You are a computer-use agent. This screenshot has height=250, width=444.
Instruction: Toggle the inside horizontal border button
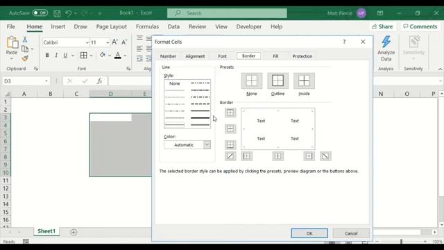(230, 129)
